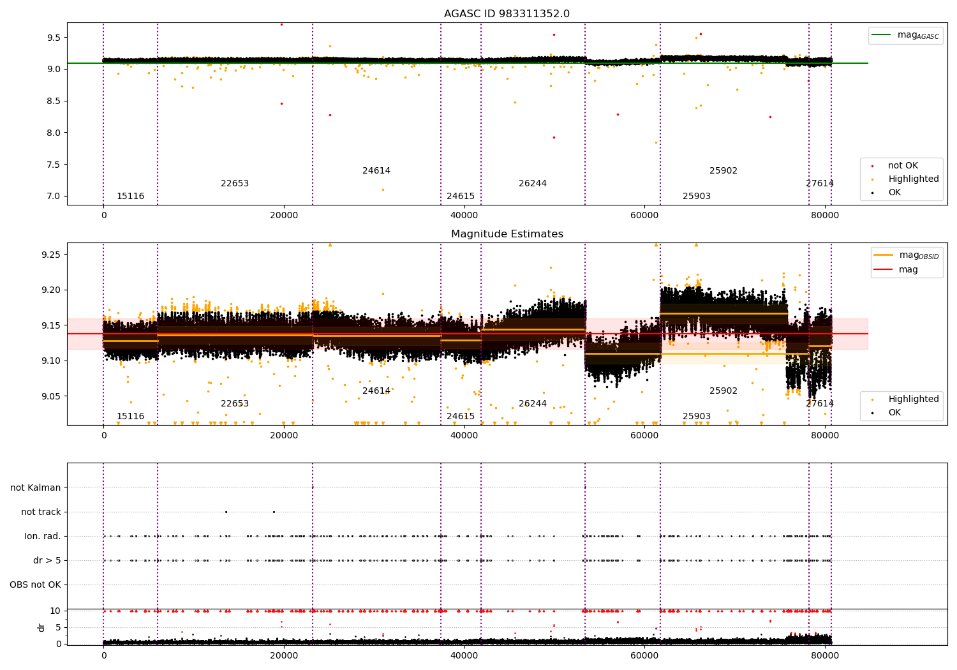The height and width of the screenshot is (670, 957).
Task: Click obsid label 26244 in top plot
Action: point(533,184)
